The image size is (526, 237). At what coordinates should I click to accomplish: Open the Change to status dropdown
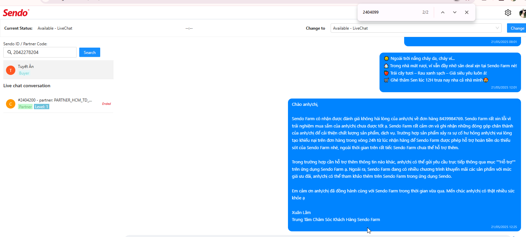pos(416,28)
